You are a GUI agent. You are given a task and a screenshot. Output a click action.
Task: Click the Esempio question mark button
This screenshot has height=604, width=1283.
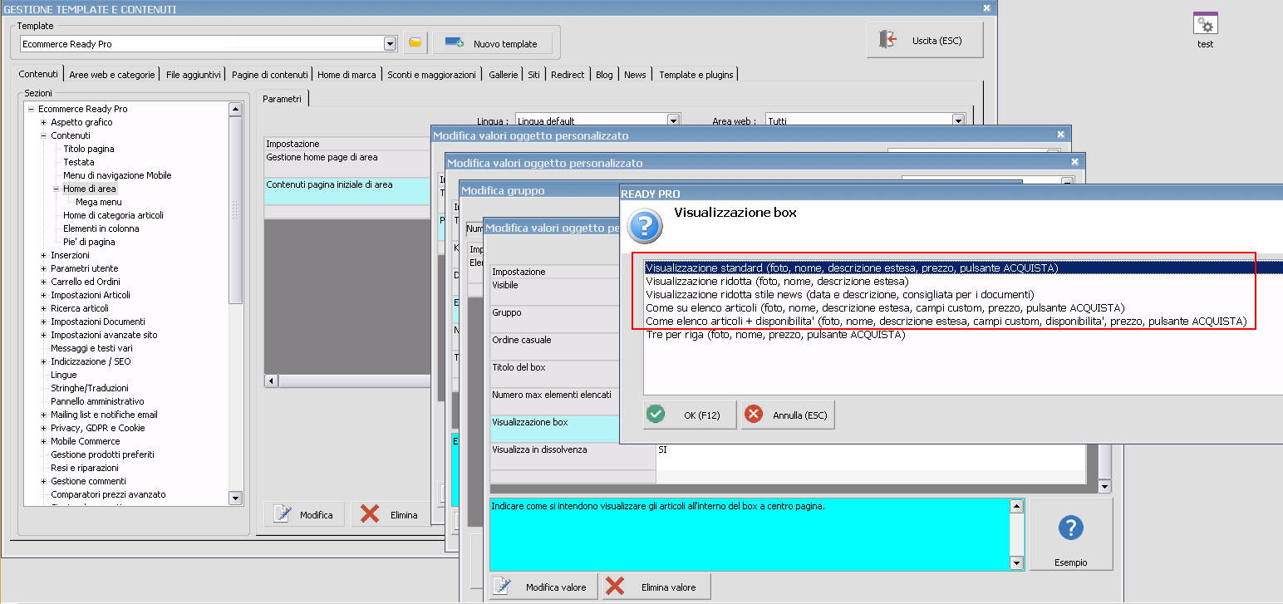[x=1071, y=534]
